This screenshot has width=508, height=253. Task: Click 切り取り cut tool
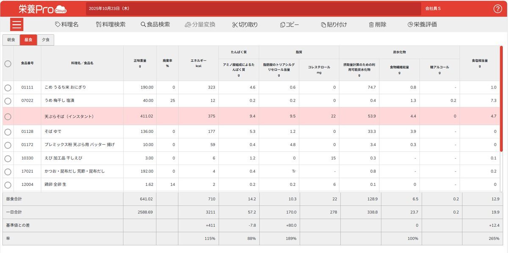[245, 25]
